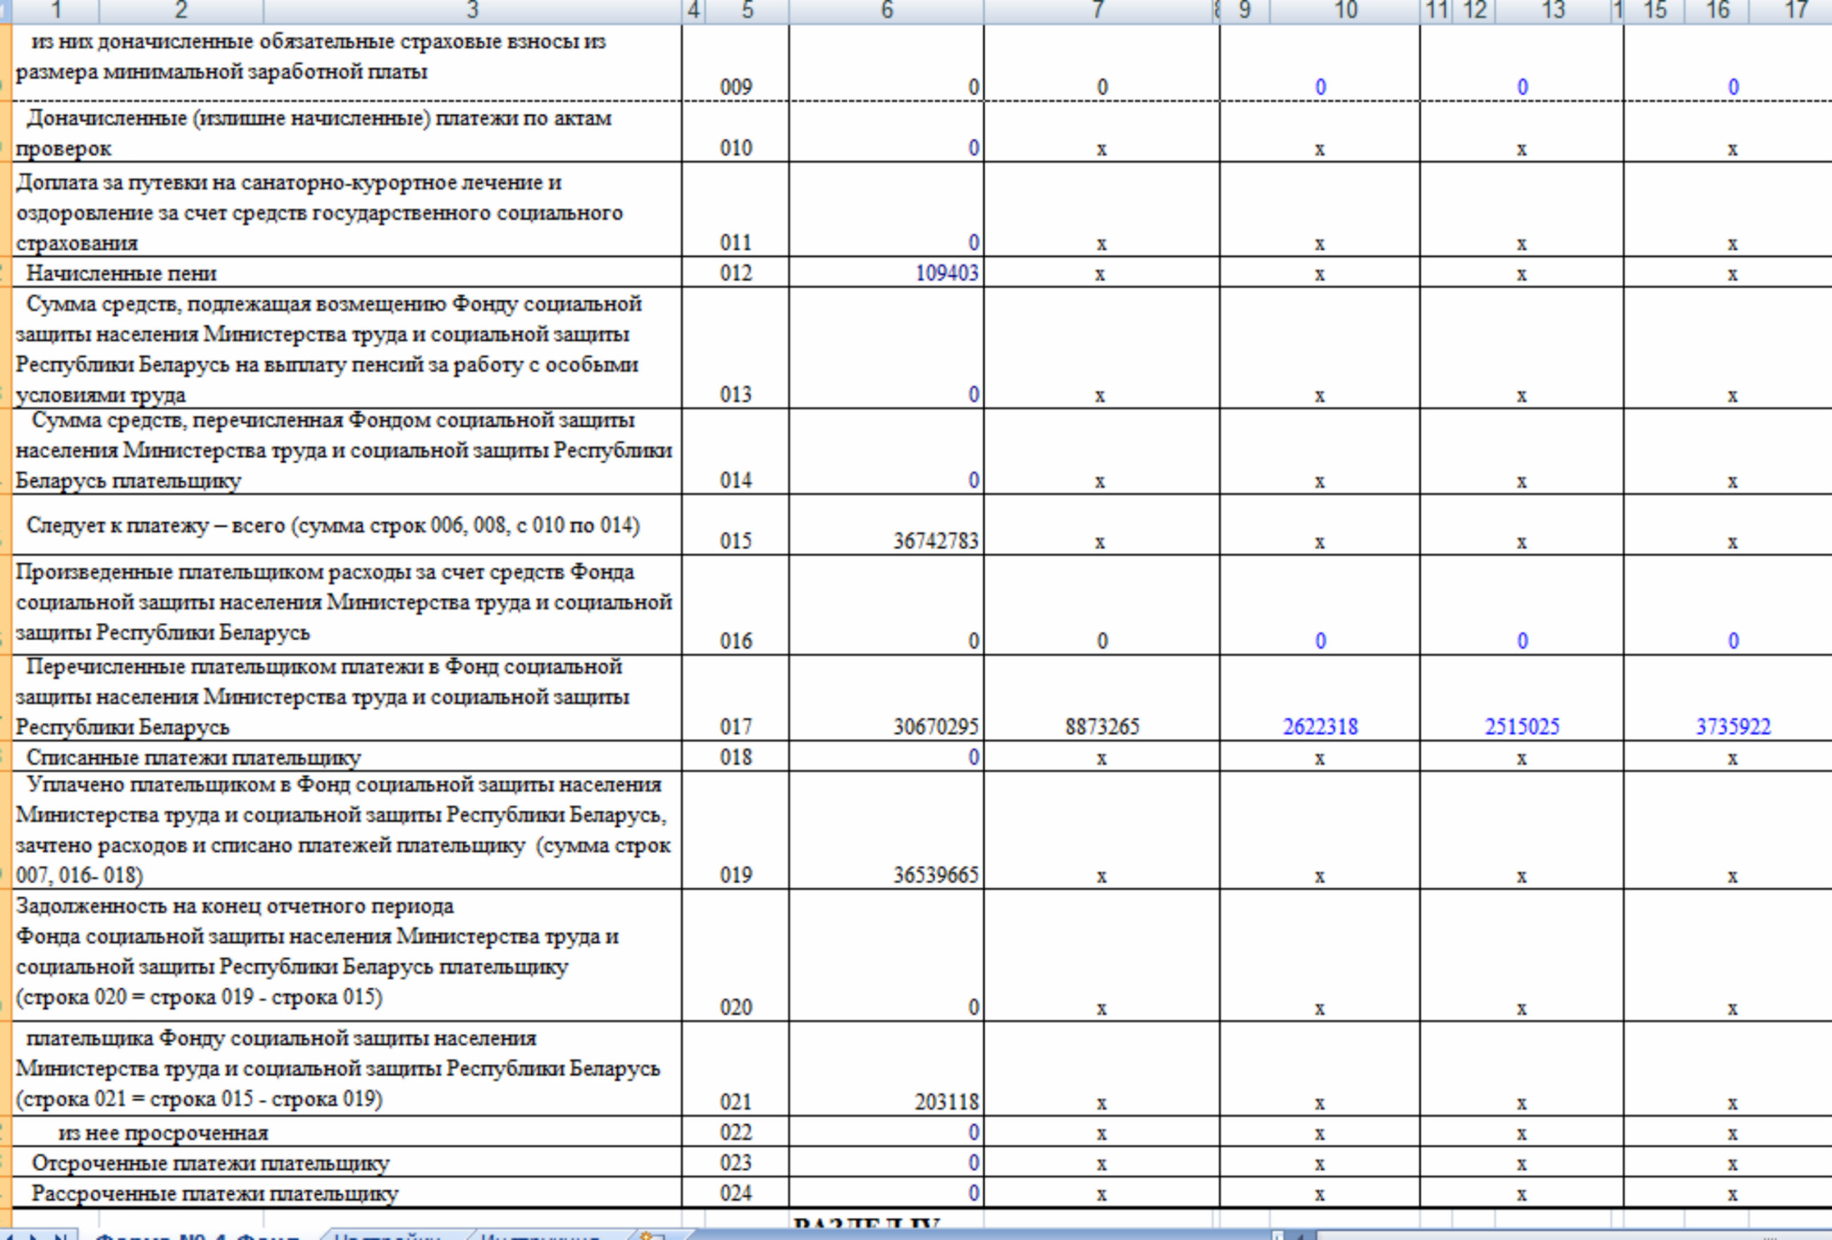Click the 'Уплачено плательщиком в Фонд' description cell

coord(347,831)
